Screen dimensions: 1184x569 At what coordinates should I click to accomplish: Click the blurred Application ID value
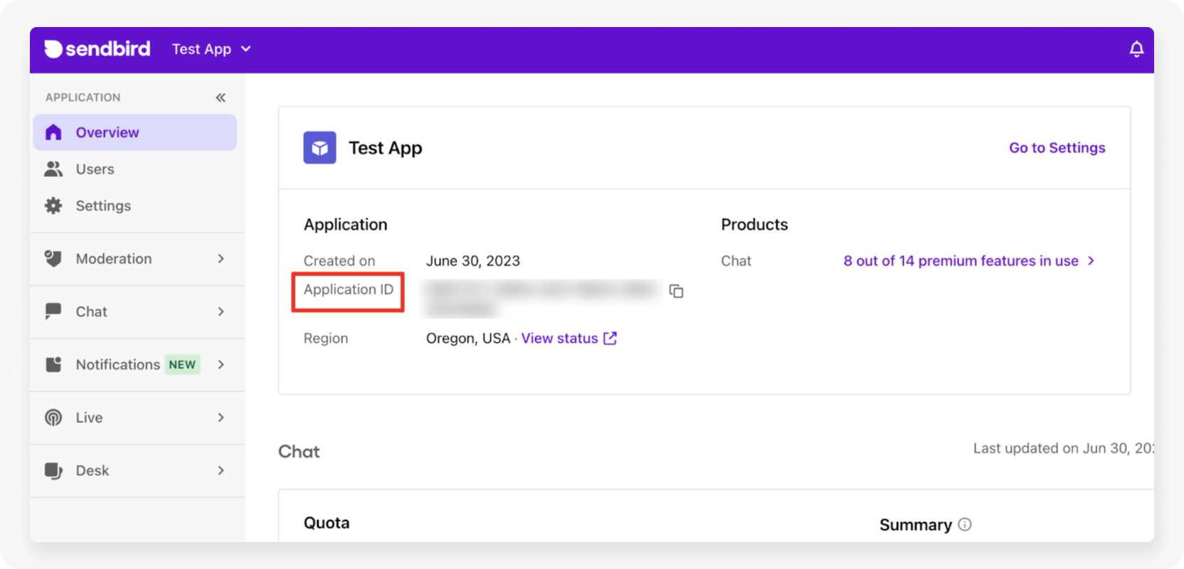click(x=541, y=298)
